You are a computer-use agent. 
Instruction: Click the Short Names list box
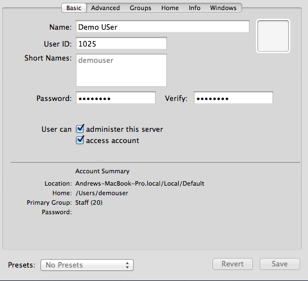(121, 70)
